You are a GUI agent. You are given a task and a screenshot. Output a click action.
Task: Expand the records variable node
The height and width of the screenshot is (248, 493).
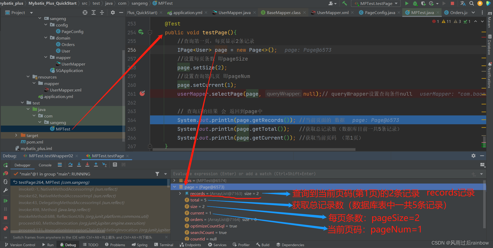(180, 193)
